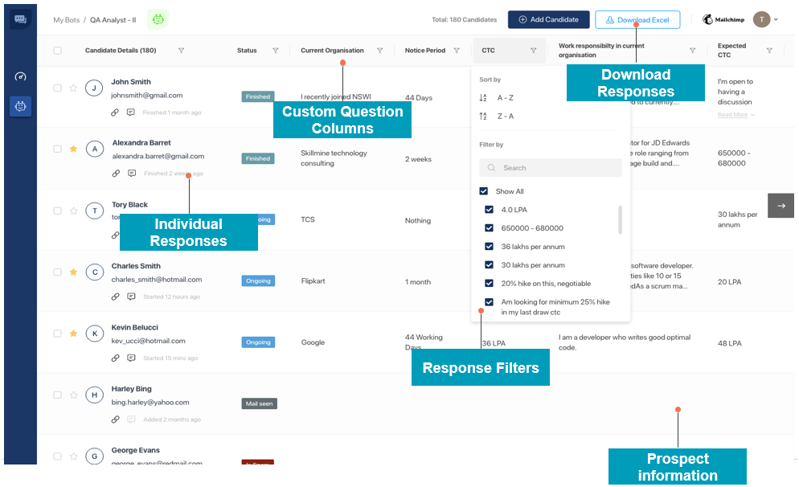Viewport: 799px width, 487px height.
Task: Open chat transcript icon for Alexandra Barret
Action: (132, 174)
